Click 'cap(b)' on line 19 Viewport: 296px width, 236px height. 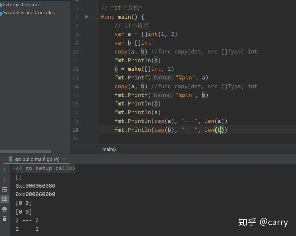pos(164,130)
